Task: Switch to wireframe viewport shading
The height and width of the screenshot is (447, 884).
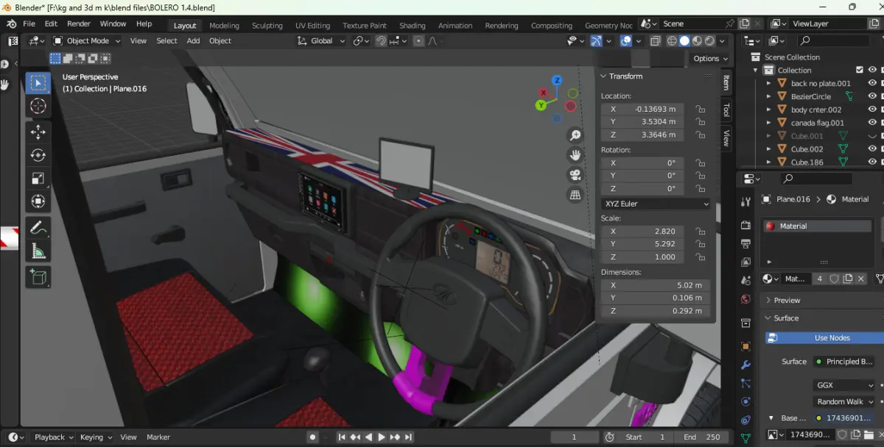Action: (672, 41)
